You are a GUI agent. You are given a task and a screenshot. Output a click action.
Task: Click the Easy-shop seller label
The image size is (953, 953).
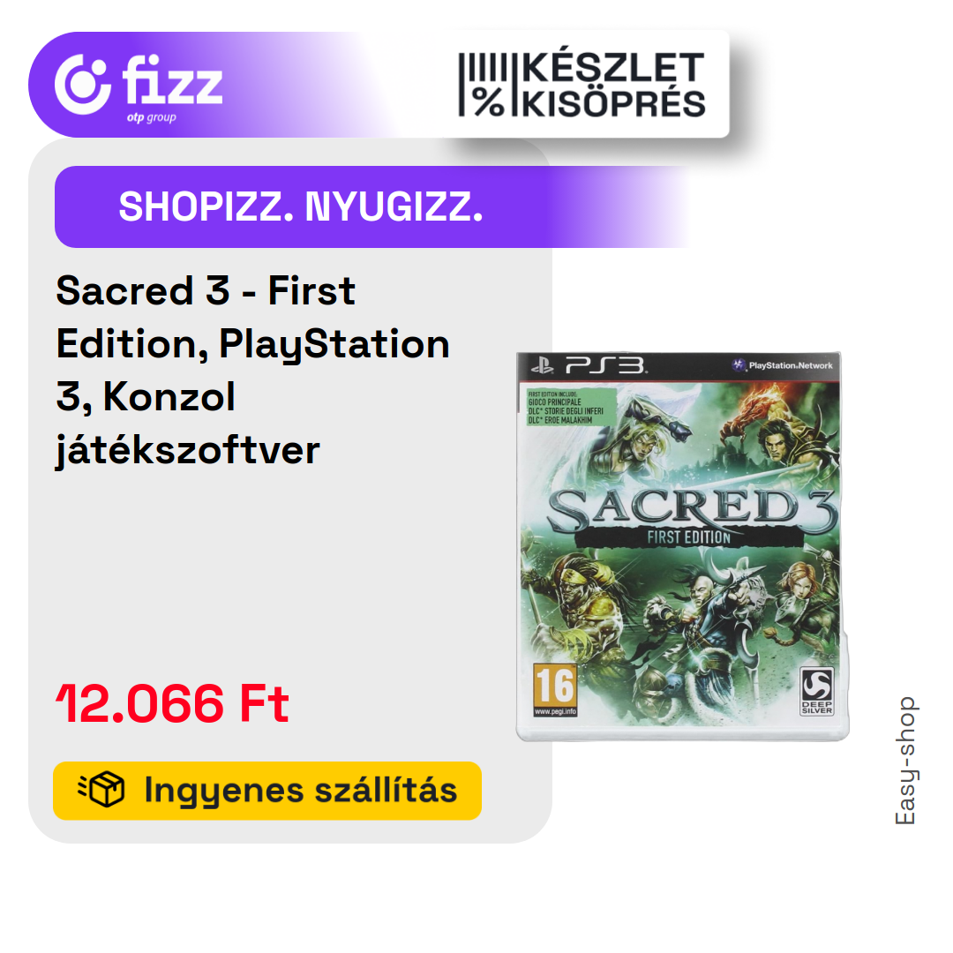tap(905, 761)
